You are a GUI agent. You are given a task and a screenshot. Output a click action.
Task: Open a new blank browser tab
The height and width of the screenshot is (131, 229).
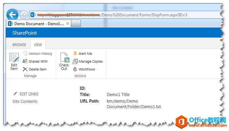click(x=76, y=24)
